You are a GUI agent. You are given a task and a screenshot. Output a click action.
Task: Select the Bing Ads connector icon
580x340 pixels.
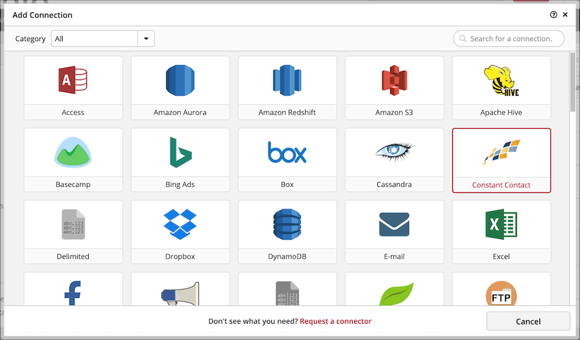click(180, 152)
